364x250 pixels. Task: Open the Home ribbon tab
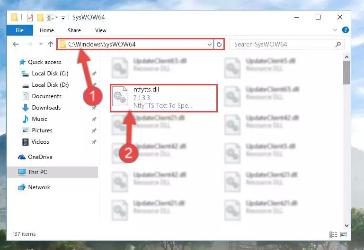click(47, 30)
